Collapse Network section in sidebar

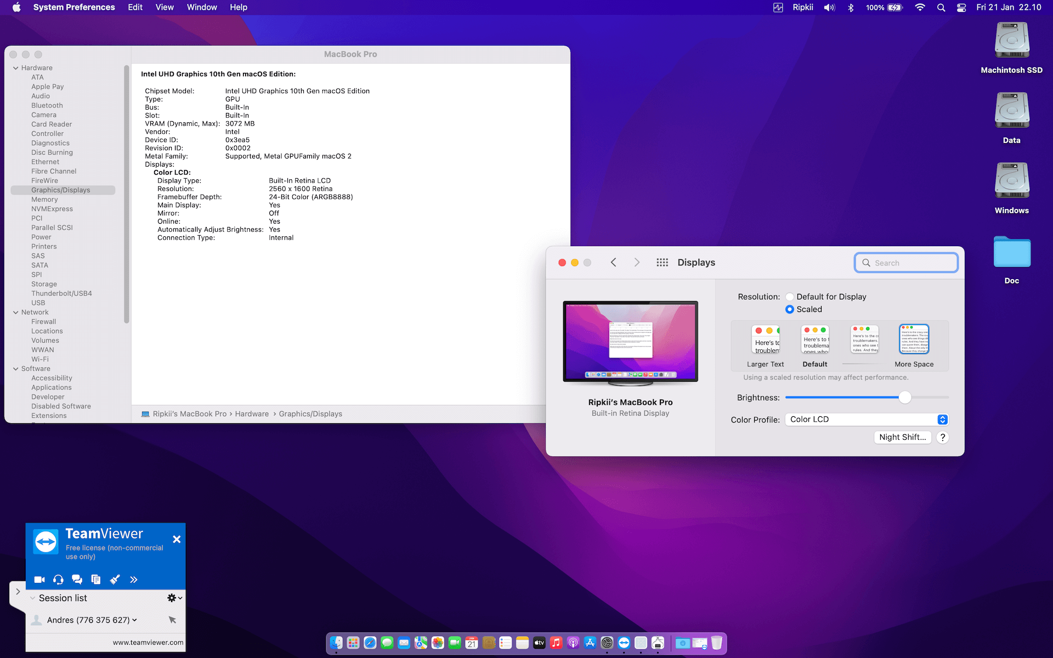click(16, 313)
